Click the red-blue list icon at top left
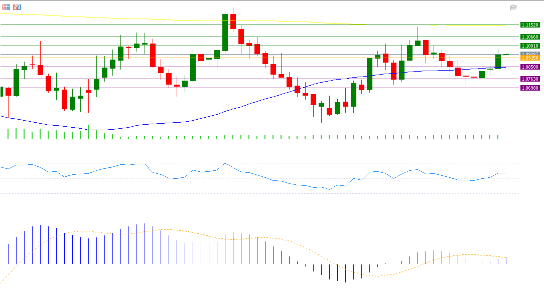 [7, 7]
